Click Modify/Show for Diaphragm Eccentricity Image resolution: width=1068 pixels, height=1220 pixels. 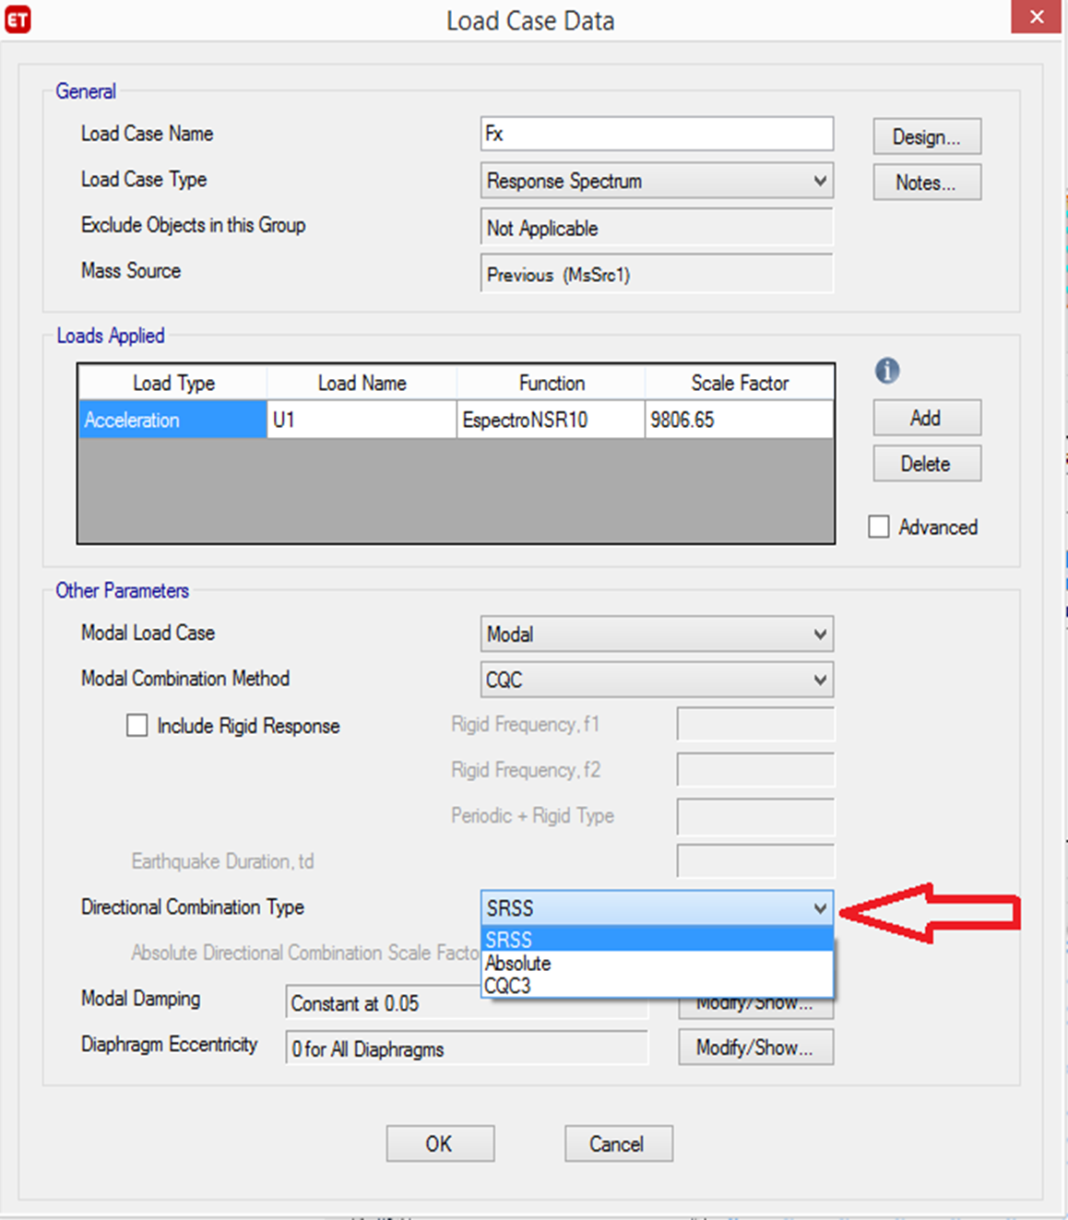click(x=754, y=1048)
